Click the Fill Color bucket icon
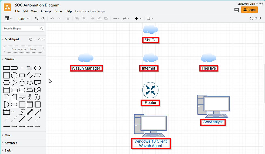The height and width of the screenshot is (154, 265). point(93,18)
